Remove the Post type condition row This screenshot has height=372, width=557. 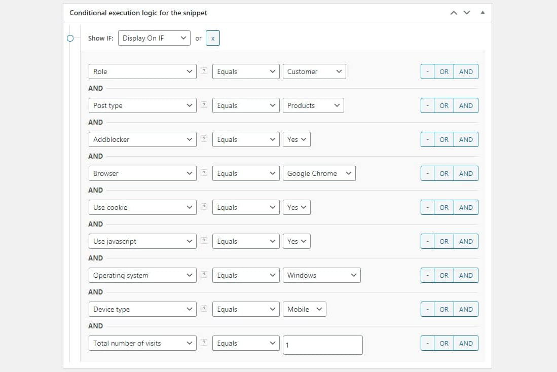[427, 105]
